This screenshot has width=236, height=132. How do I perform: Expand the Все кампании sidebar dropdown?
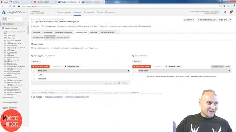tap(26, 24)
